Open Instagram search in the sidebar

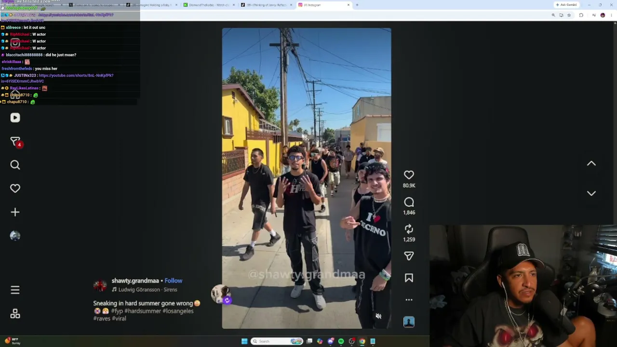click(x=15, y=165)
